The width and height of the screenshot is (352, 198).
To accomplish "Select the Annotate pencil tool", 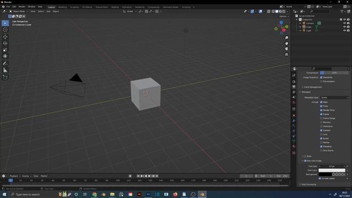I will (x=5, y=64).
